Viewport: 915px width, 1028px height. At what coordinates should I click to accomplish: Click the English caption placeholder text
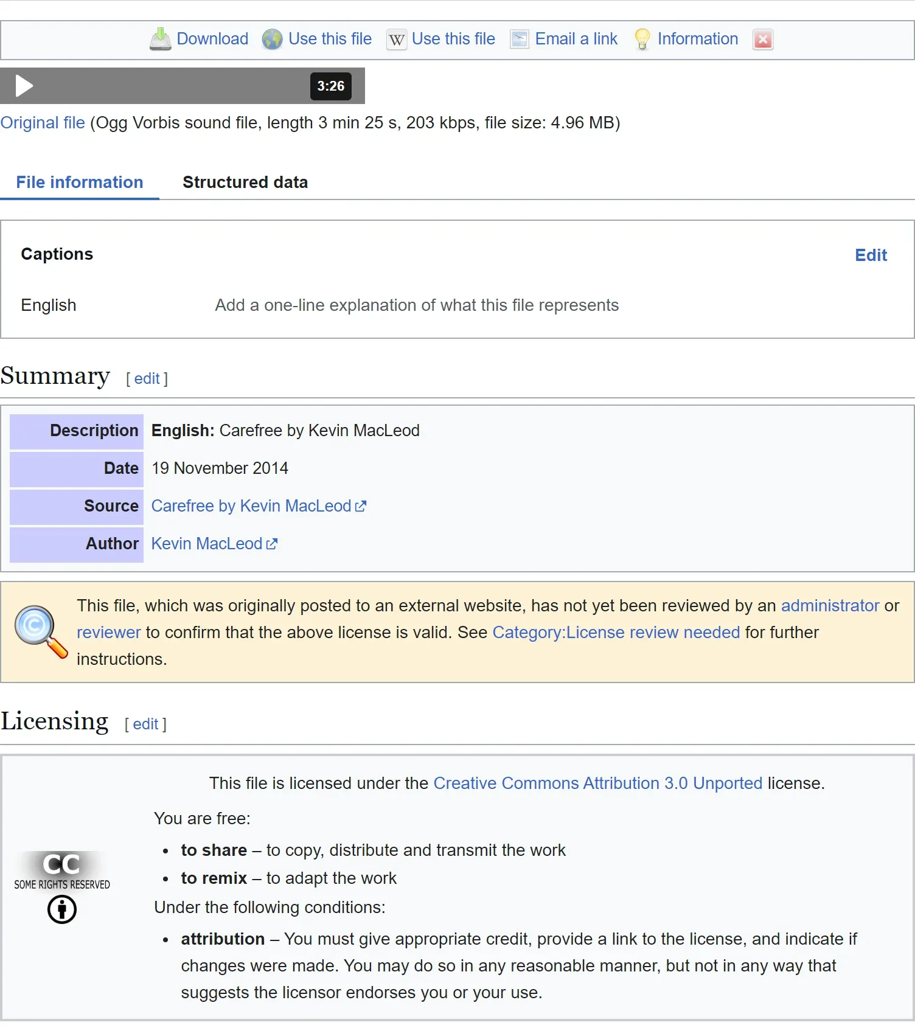[417, 305]
